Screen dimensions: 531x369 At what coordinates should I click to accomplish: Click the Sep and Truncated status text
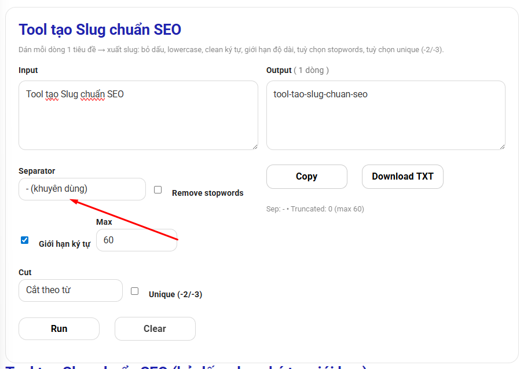point(315,209)
